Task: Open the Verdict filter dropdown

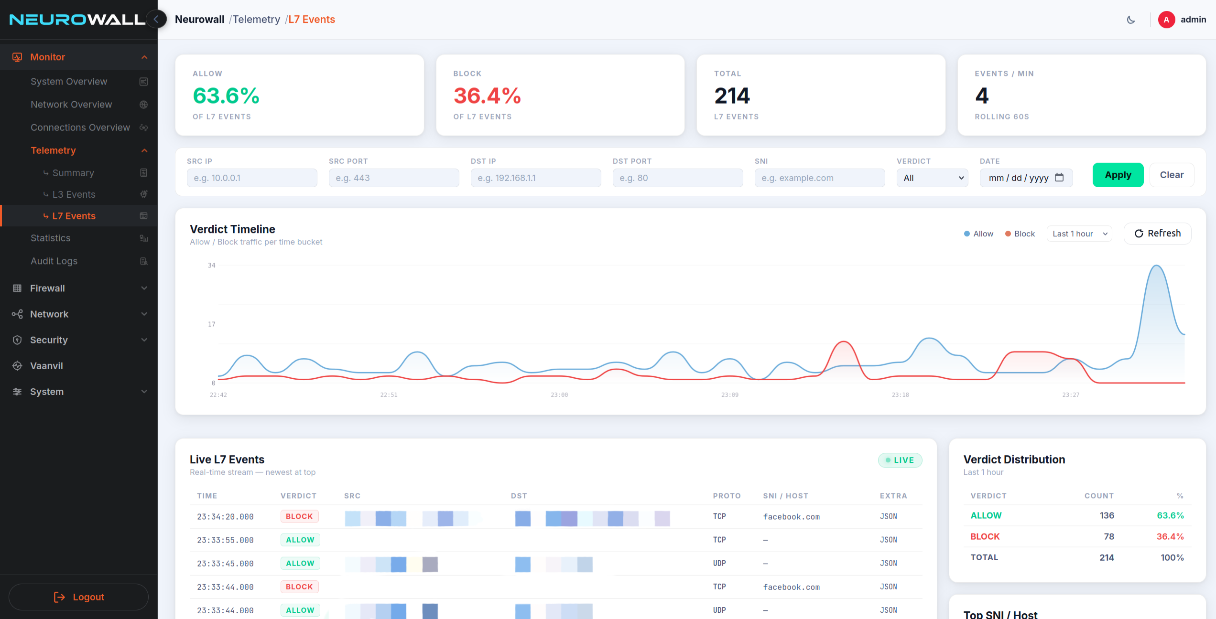Action: 932,178
